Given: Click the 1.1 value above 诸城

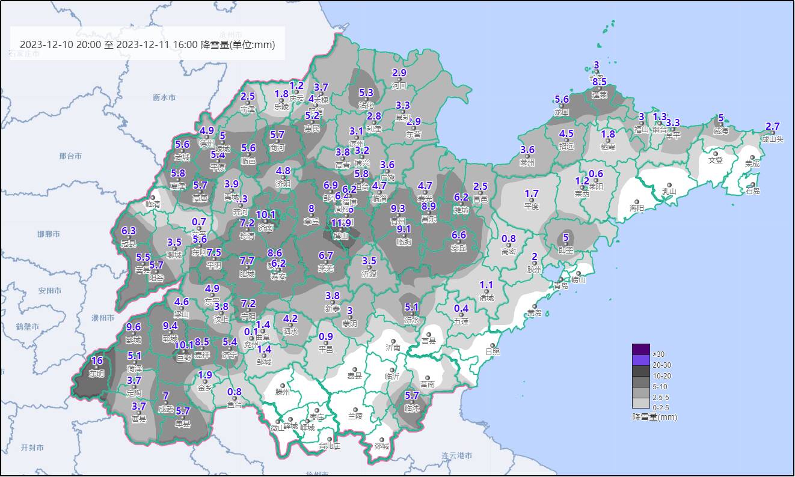Looking at the screenshot, I should 487,285.
